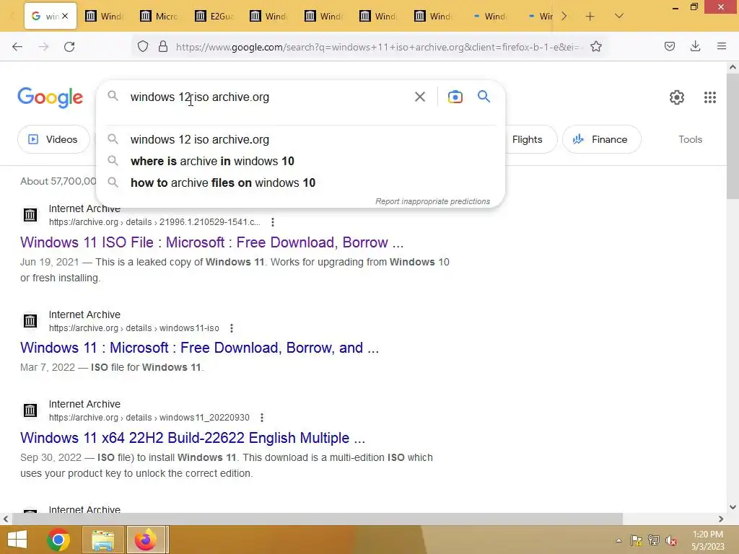This screenshot has height=554, width=739.
Task: Switch to the Micro tab
Action: click(159, 17)
